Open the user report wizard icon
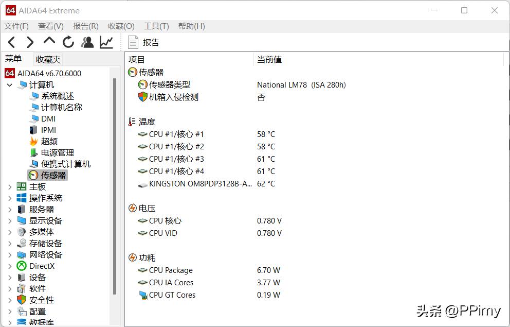The height and width of the screenshot is (327, 510). [x=87, y=42]
